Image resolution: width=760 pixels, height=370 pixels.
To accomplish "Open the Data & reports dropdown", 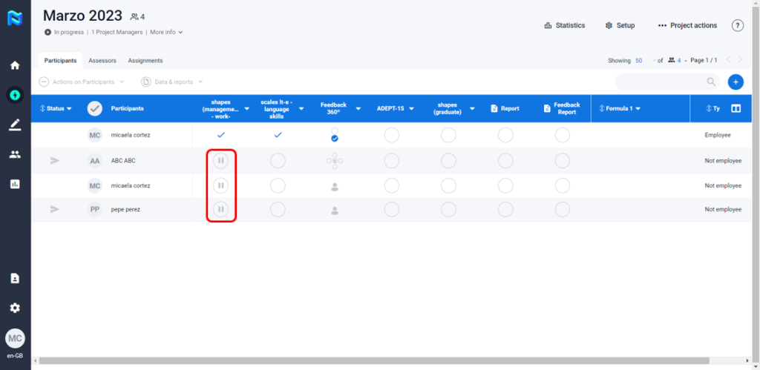I will (172, 82).
